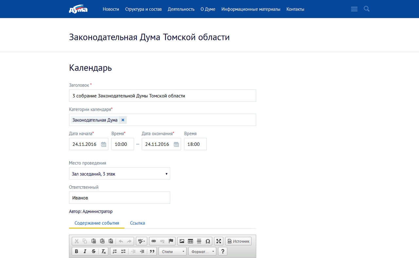
Task: Click the Категории календаря tag field
Action: click(x=162, y=120)
